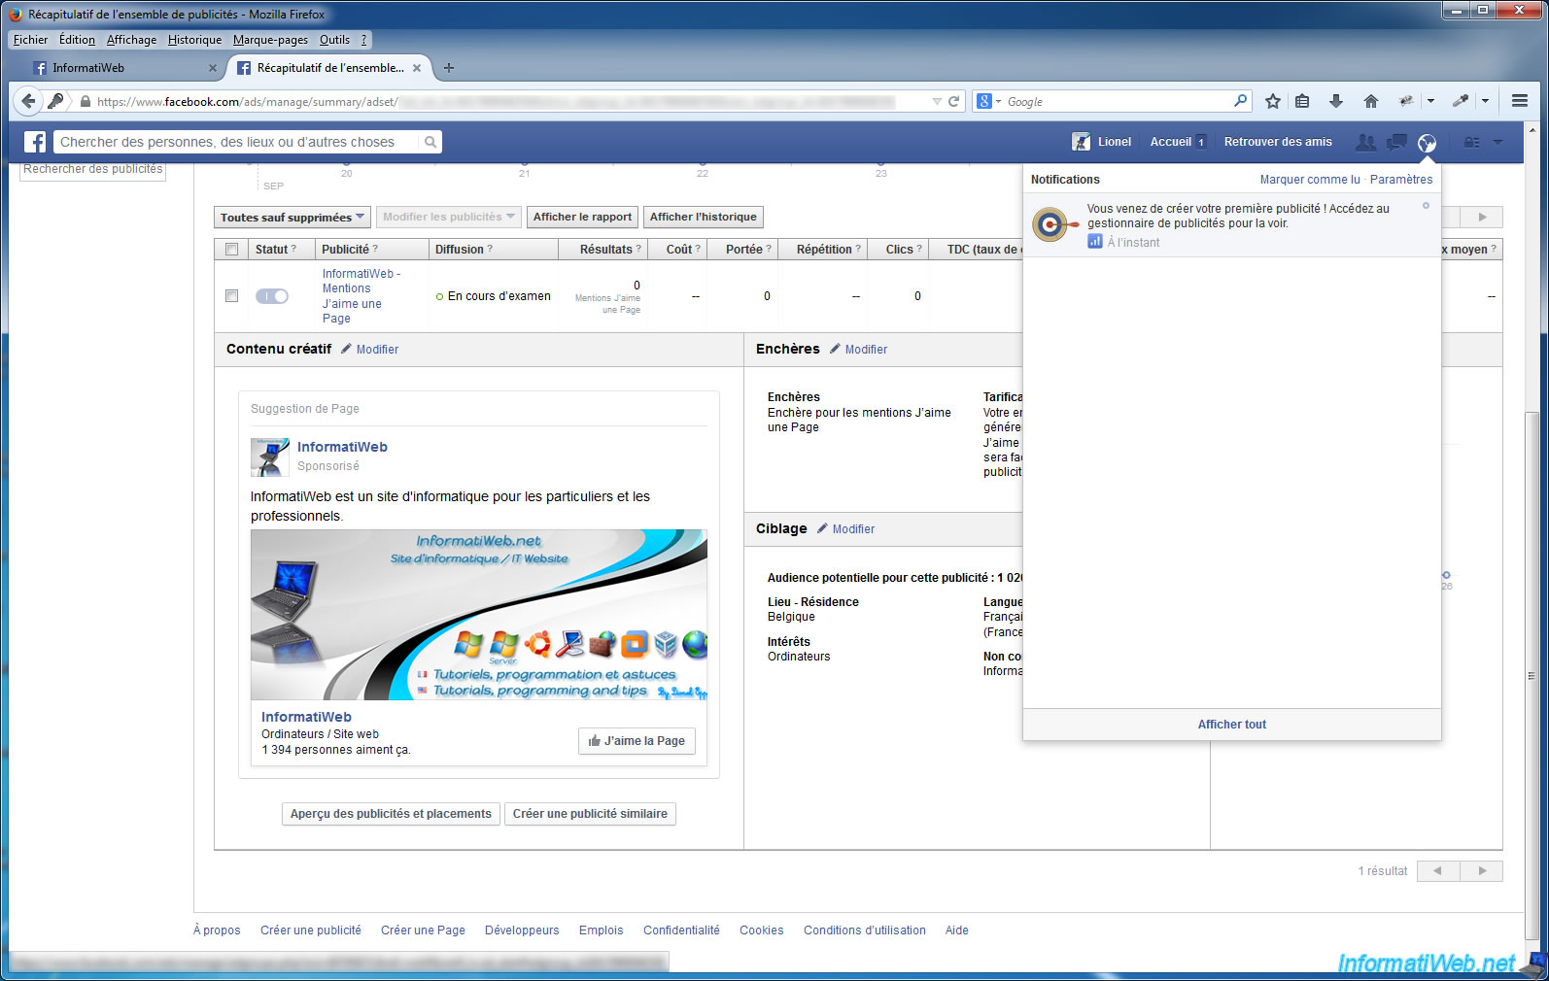
Task: Open the Fichier menu
Action: click(30, 40)
